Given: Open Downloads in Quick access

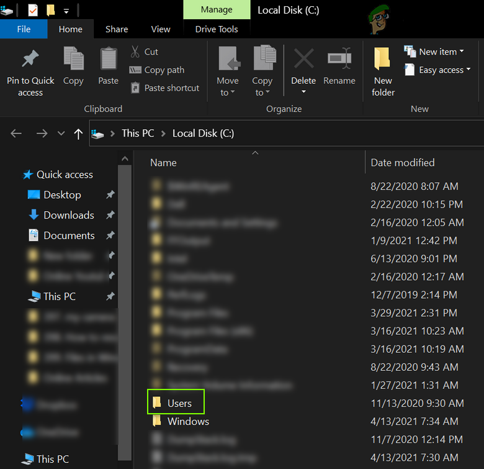Looking at the screenshot, I should click(x=68, y=215).
